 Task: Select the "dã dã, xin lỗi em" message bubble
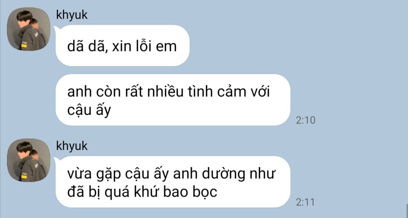(x=123, y=46)
